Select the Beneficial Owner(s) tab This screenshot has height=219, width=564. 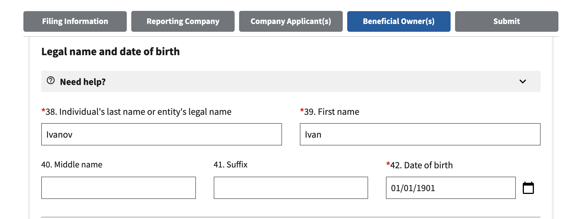click(398, 21)
